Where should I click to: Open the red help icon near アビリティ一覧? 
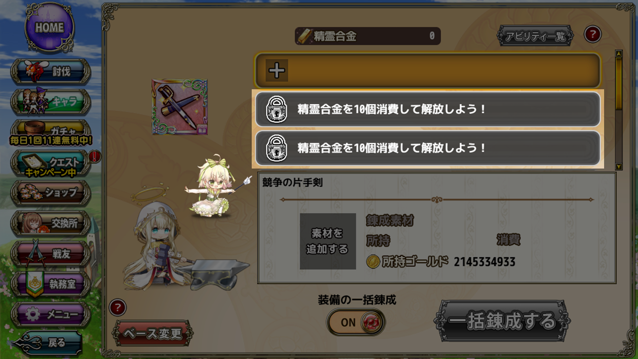click(593, 34)
